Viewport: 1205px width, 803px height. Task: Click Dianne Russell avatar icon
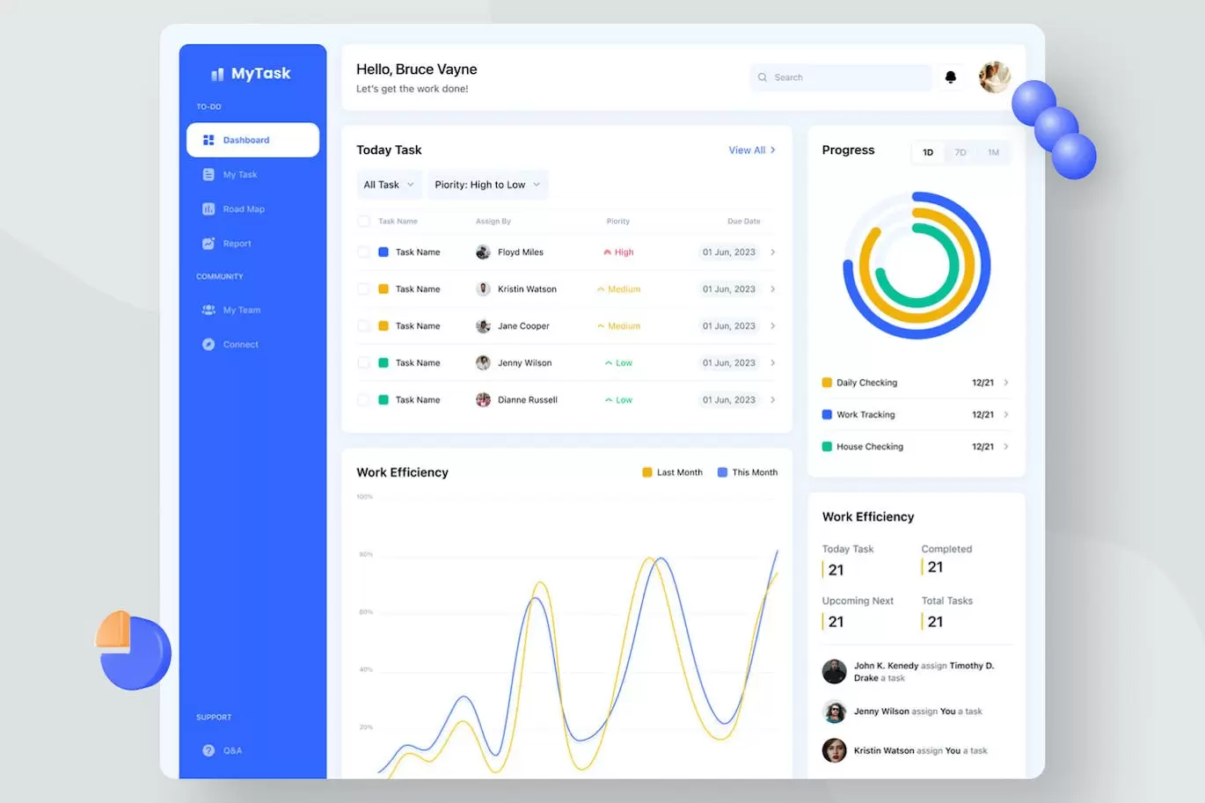[483, 400]
